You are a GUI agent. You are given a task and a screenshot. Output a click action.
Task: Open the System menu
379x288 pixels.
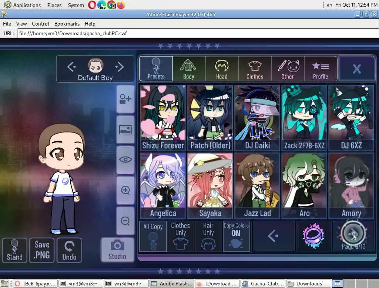click(76, 5)
